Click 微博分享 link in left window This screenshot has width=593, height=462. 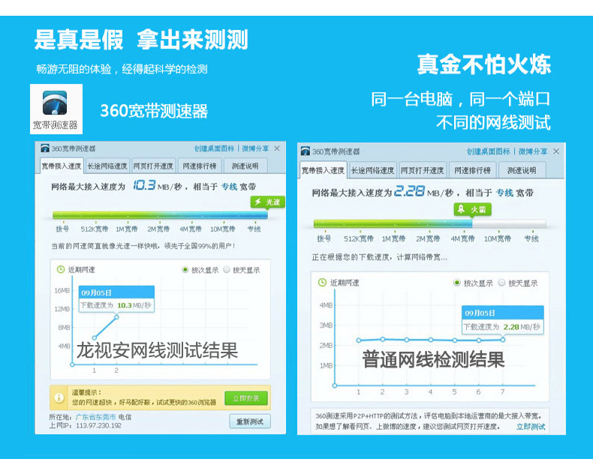click(x=255, y=148)
